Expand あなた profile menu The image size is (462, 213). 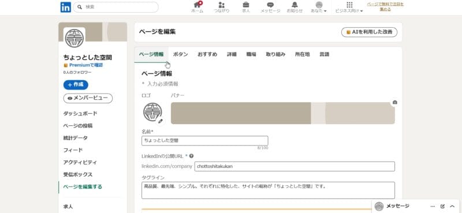tap(319, 8)
